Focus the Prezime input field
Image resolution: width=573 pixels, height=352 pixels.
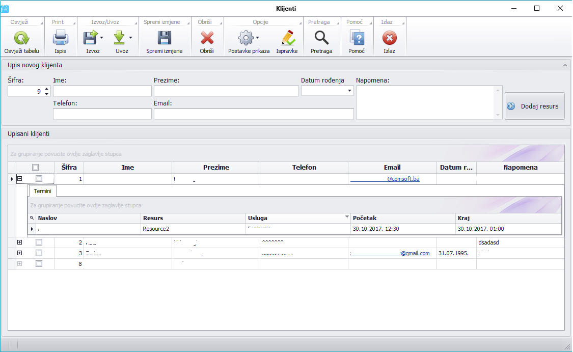[226, 91]
